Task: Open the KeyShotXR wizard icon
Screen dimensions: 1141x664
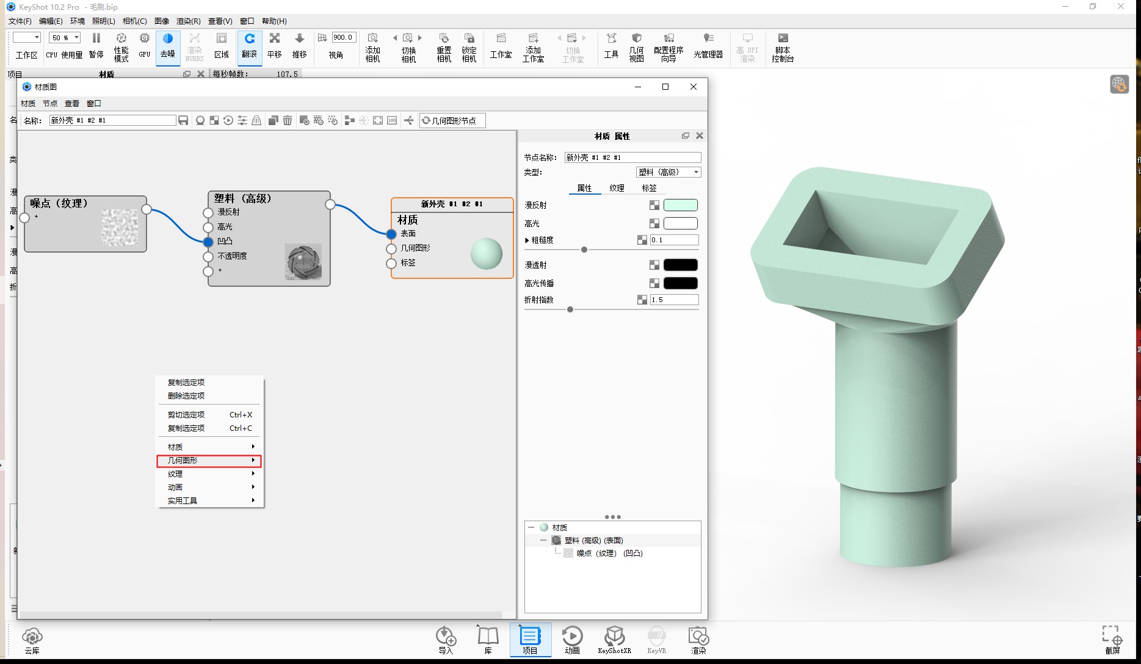Action: coord(614,640)
